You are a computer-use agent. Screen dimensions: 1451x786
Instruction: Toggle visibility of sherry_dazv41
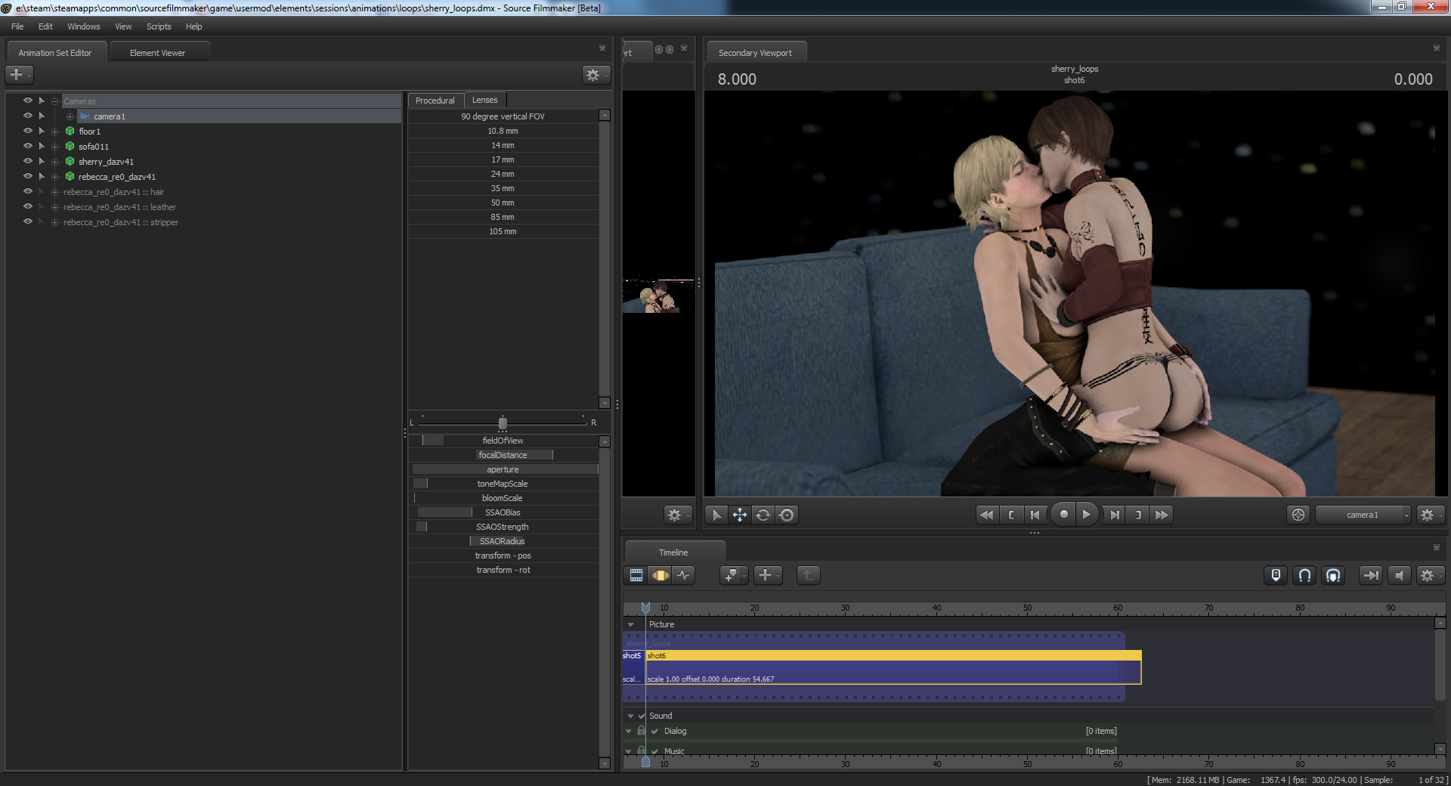[x=28, y=161]
